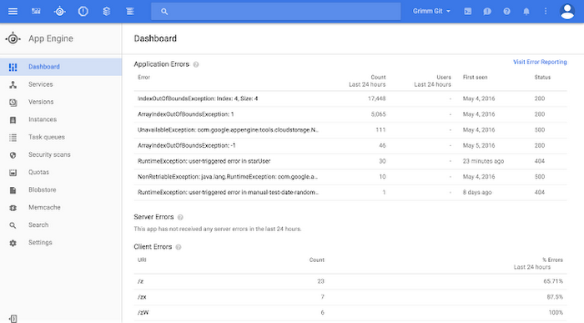Open NonRetriableException error row

[350, 177]
